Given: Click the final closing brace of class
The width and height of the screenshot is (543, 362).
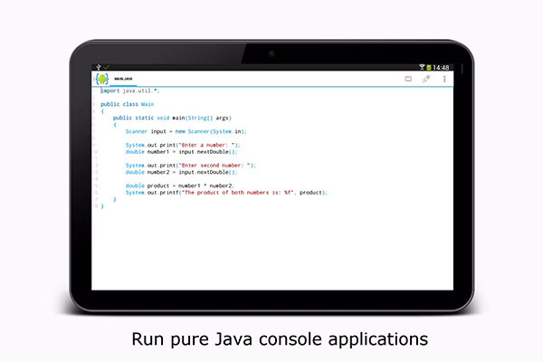Looking at the screenshot, I should coord(102,206).
